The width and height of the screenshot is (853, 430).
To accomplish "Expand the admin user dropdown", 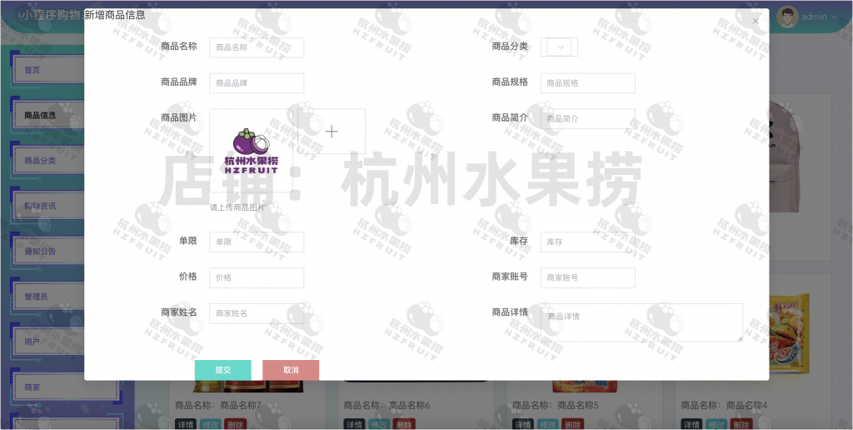I will 819,17.
